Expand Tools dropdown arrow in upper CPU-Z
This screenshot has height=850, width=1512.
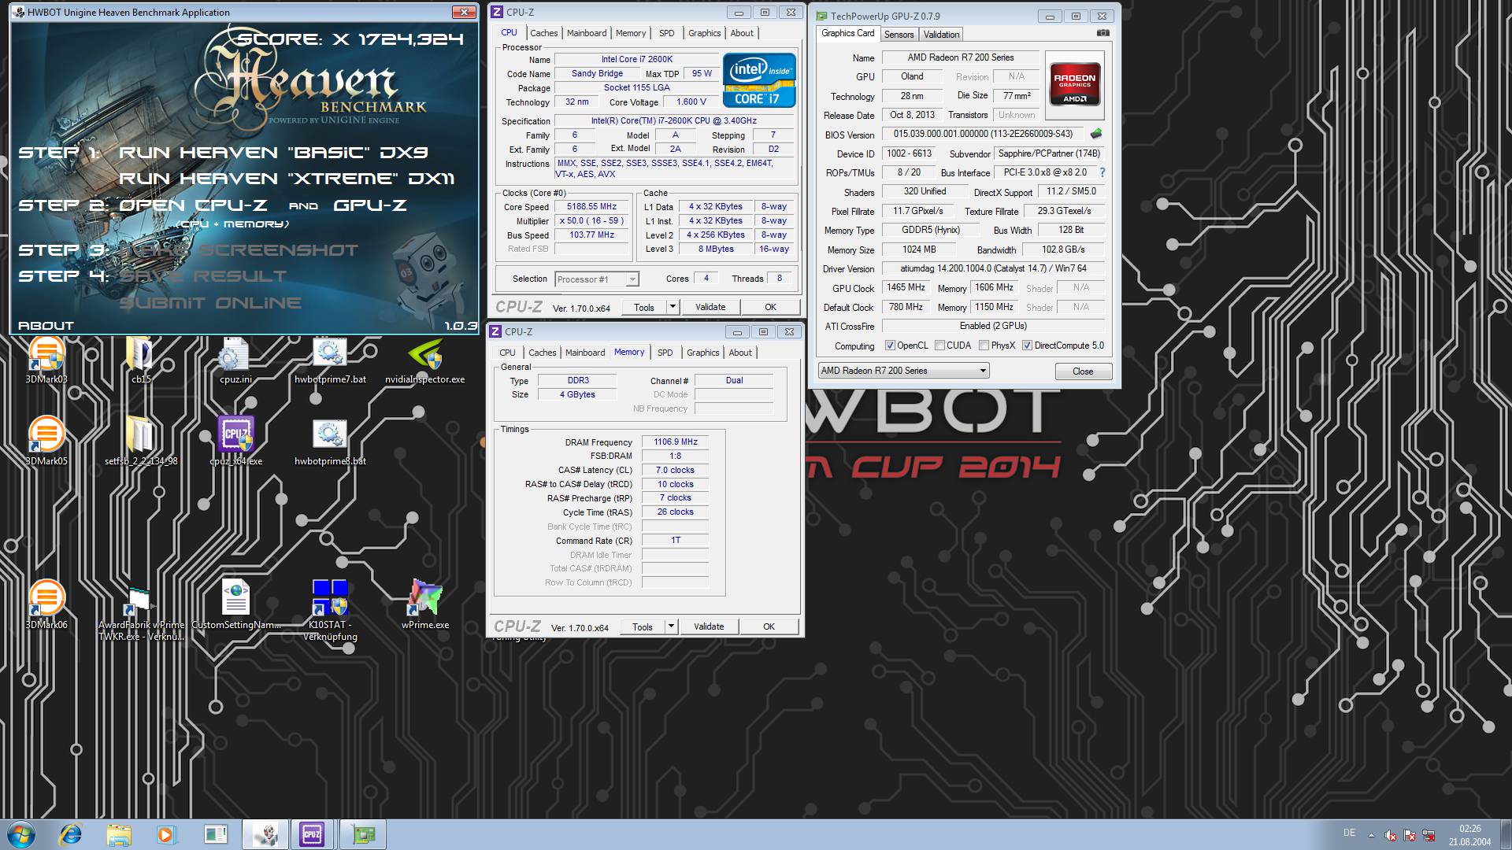point(673,307)
